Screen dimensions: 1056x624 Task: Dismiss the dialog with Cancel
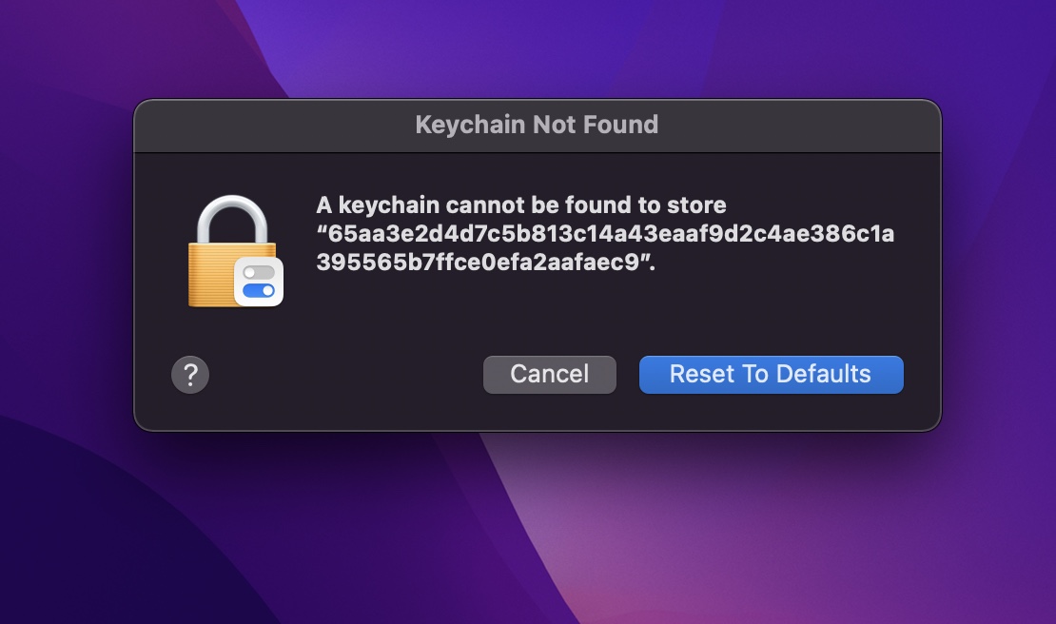(x=549, y=374)
